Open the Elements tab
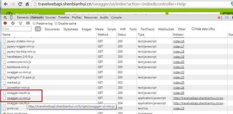The image size is (233, 114). 23,17
